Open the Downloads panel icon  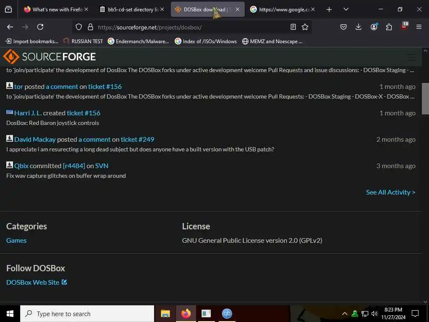(359, 27)
